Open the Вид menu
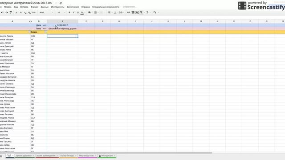 tap(16, 7)
